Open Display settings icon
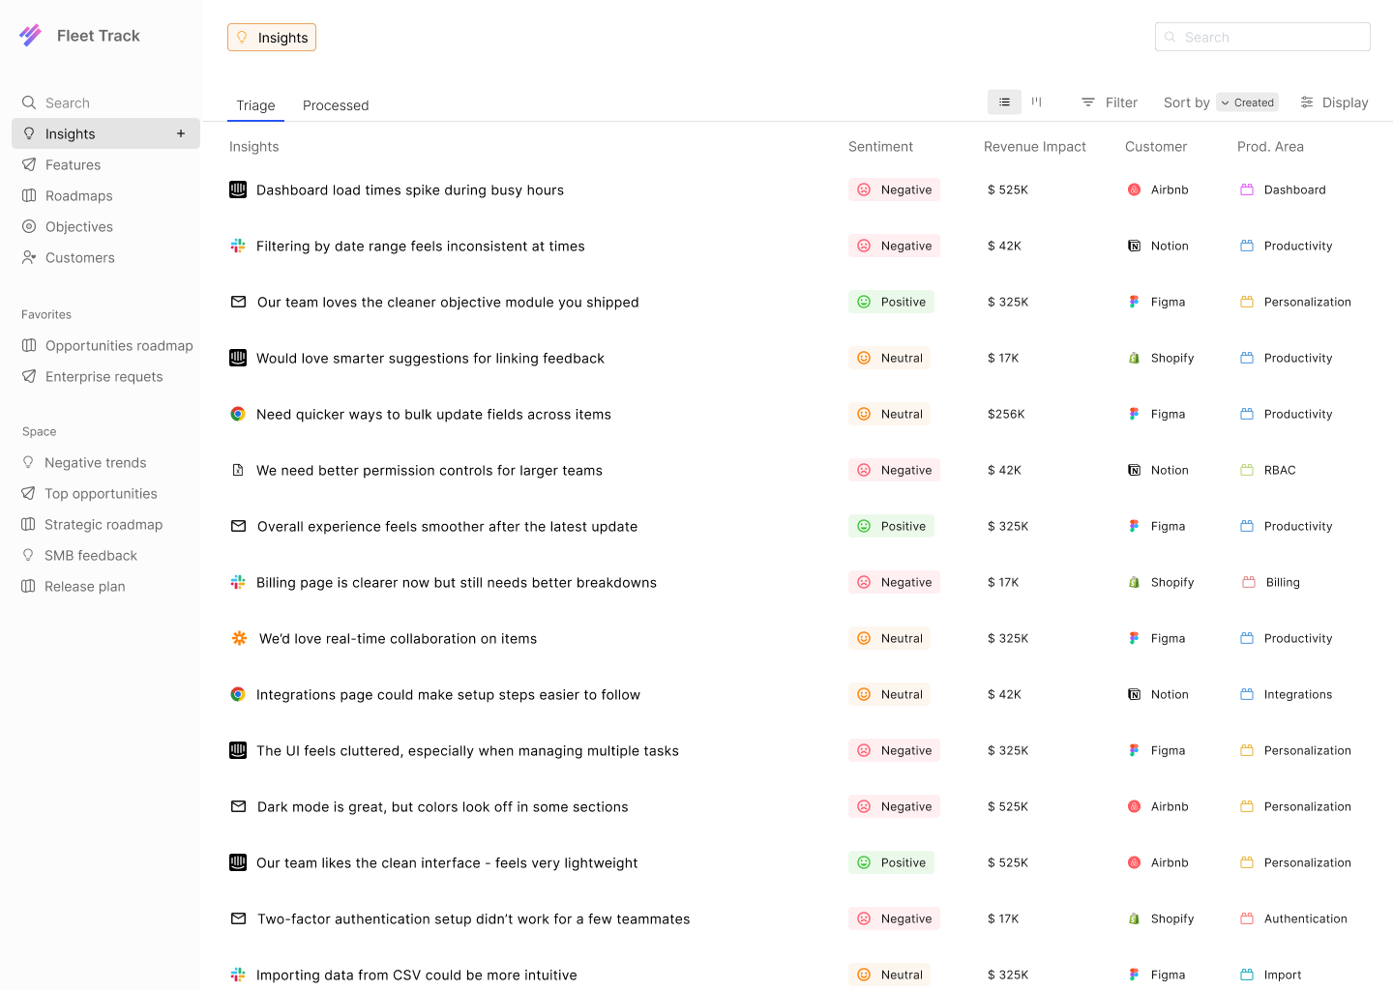This screenshot has height=990, width=1393. click(x=1307, y=102)
